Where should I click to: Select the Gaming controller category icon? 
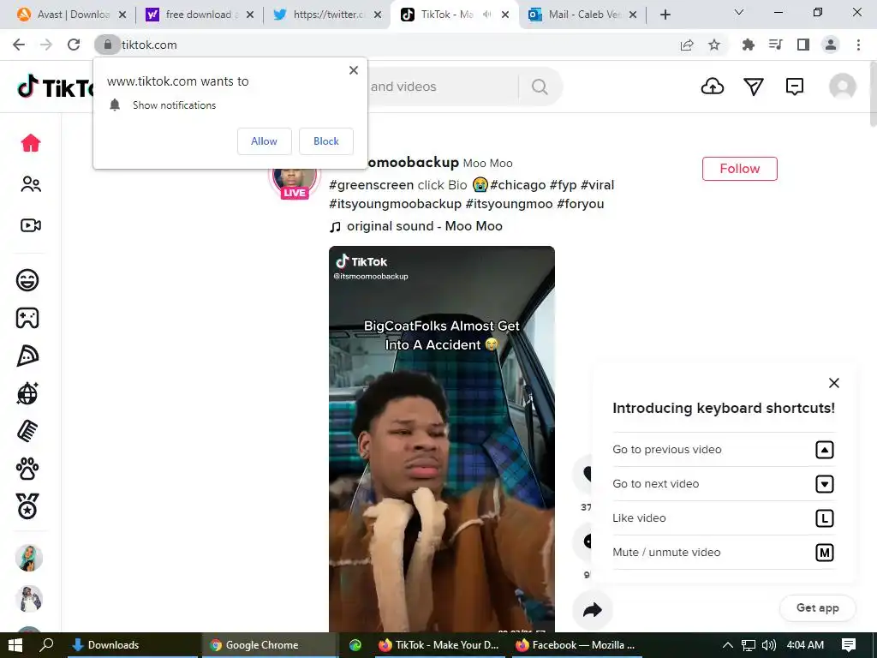(27, 318)
